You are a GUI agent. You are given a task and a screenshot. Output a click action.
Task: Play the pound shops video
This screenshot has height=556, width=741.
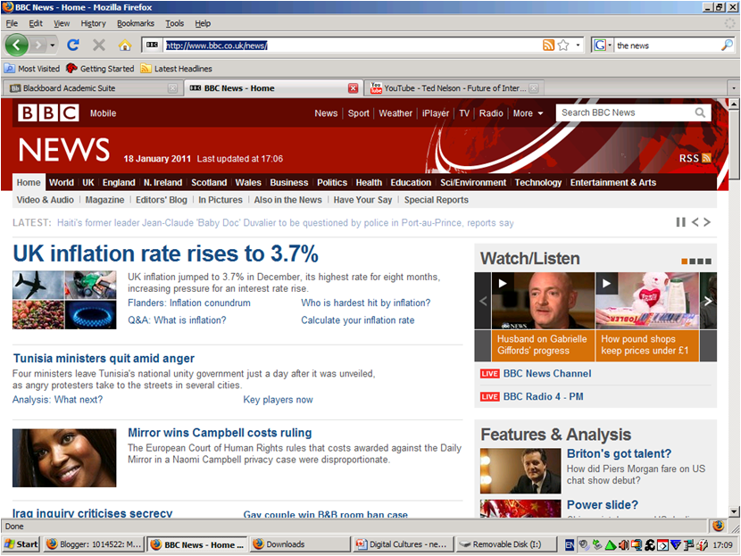click(647, 301)
